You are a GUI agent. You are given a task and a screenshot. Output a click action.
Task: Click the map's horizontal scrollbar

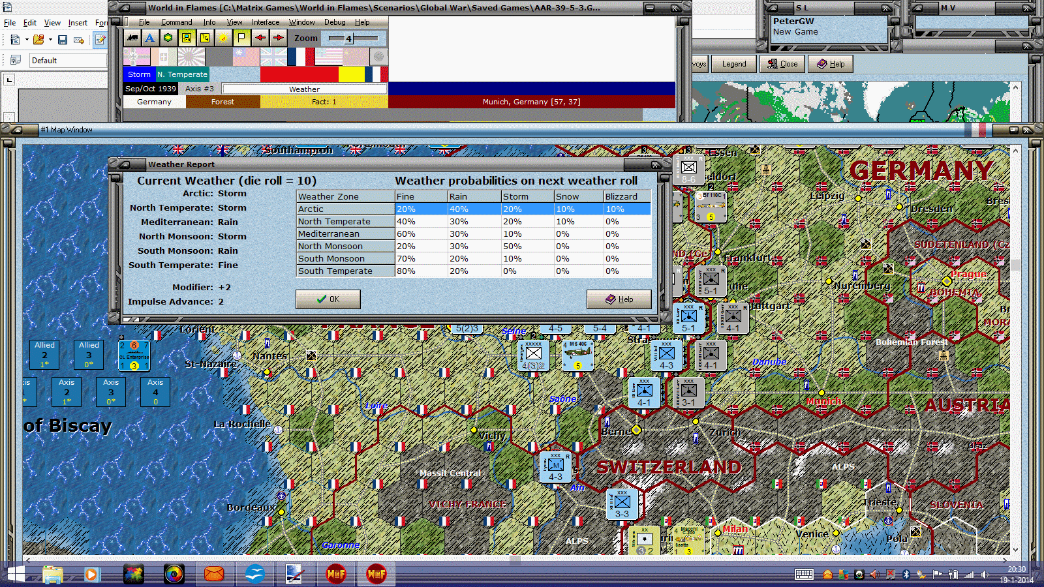pyautogui.click(x=515, y=560)
